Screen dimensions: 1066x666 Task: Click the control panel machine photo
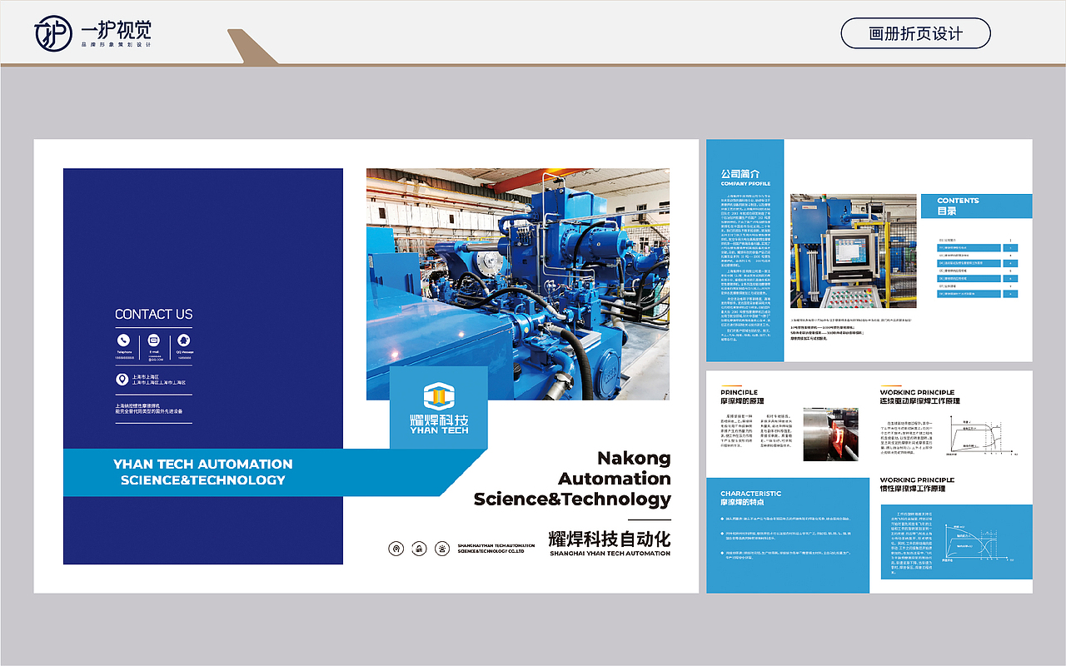click(x=854, y=253)
